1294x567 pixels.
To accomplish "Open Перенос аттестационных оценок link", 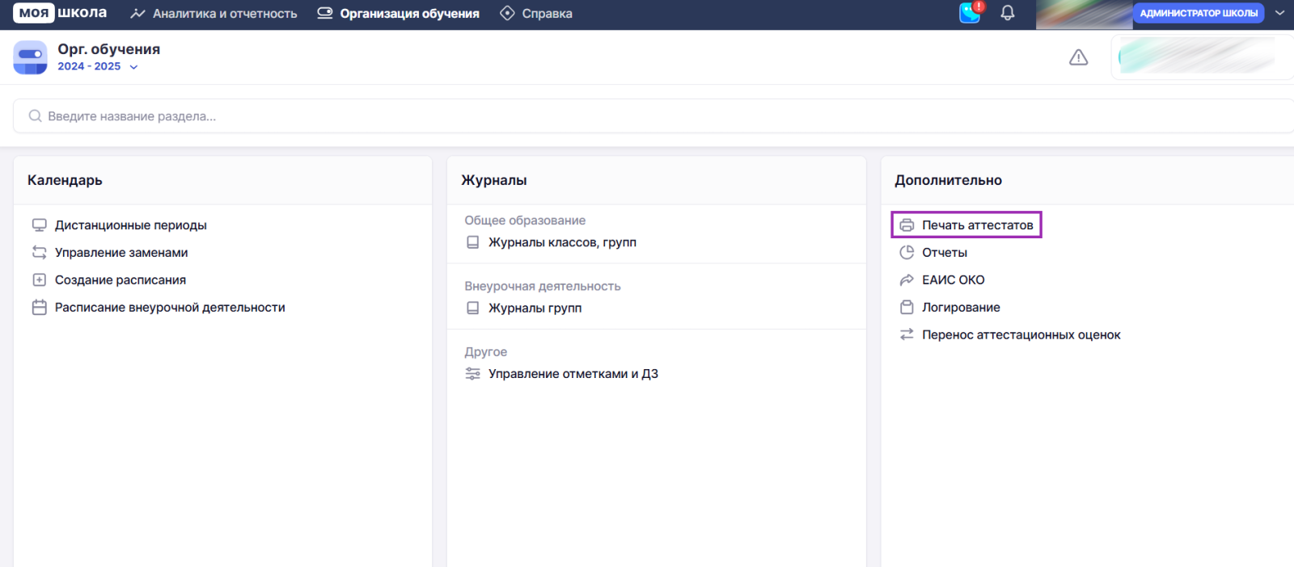I will tap(1021, 335).
